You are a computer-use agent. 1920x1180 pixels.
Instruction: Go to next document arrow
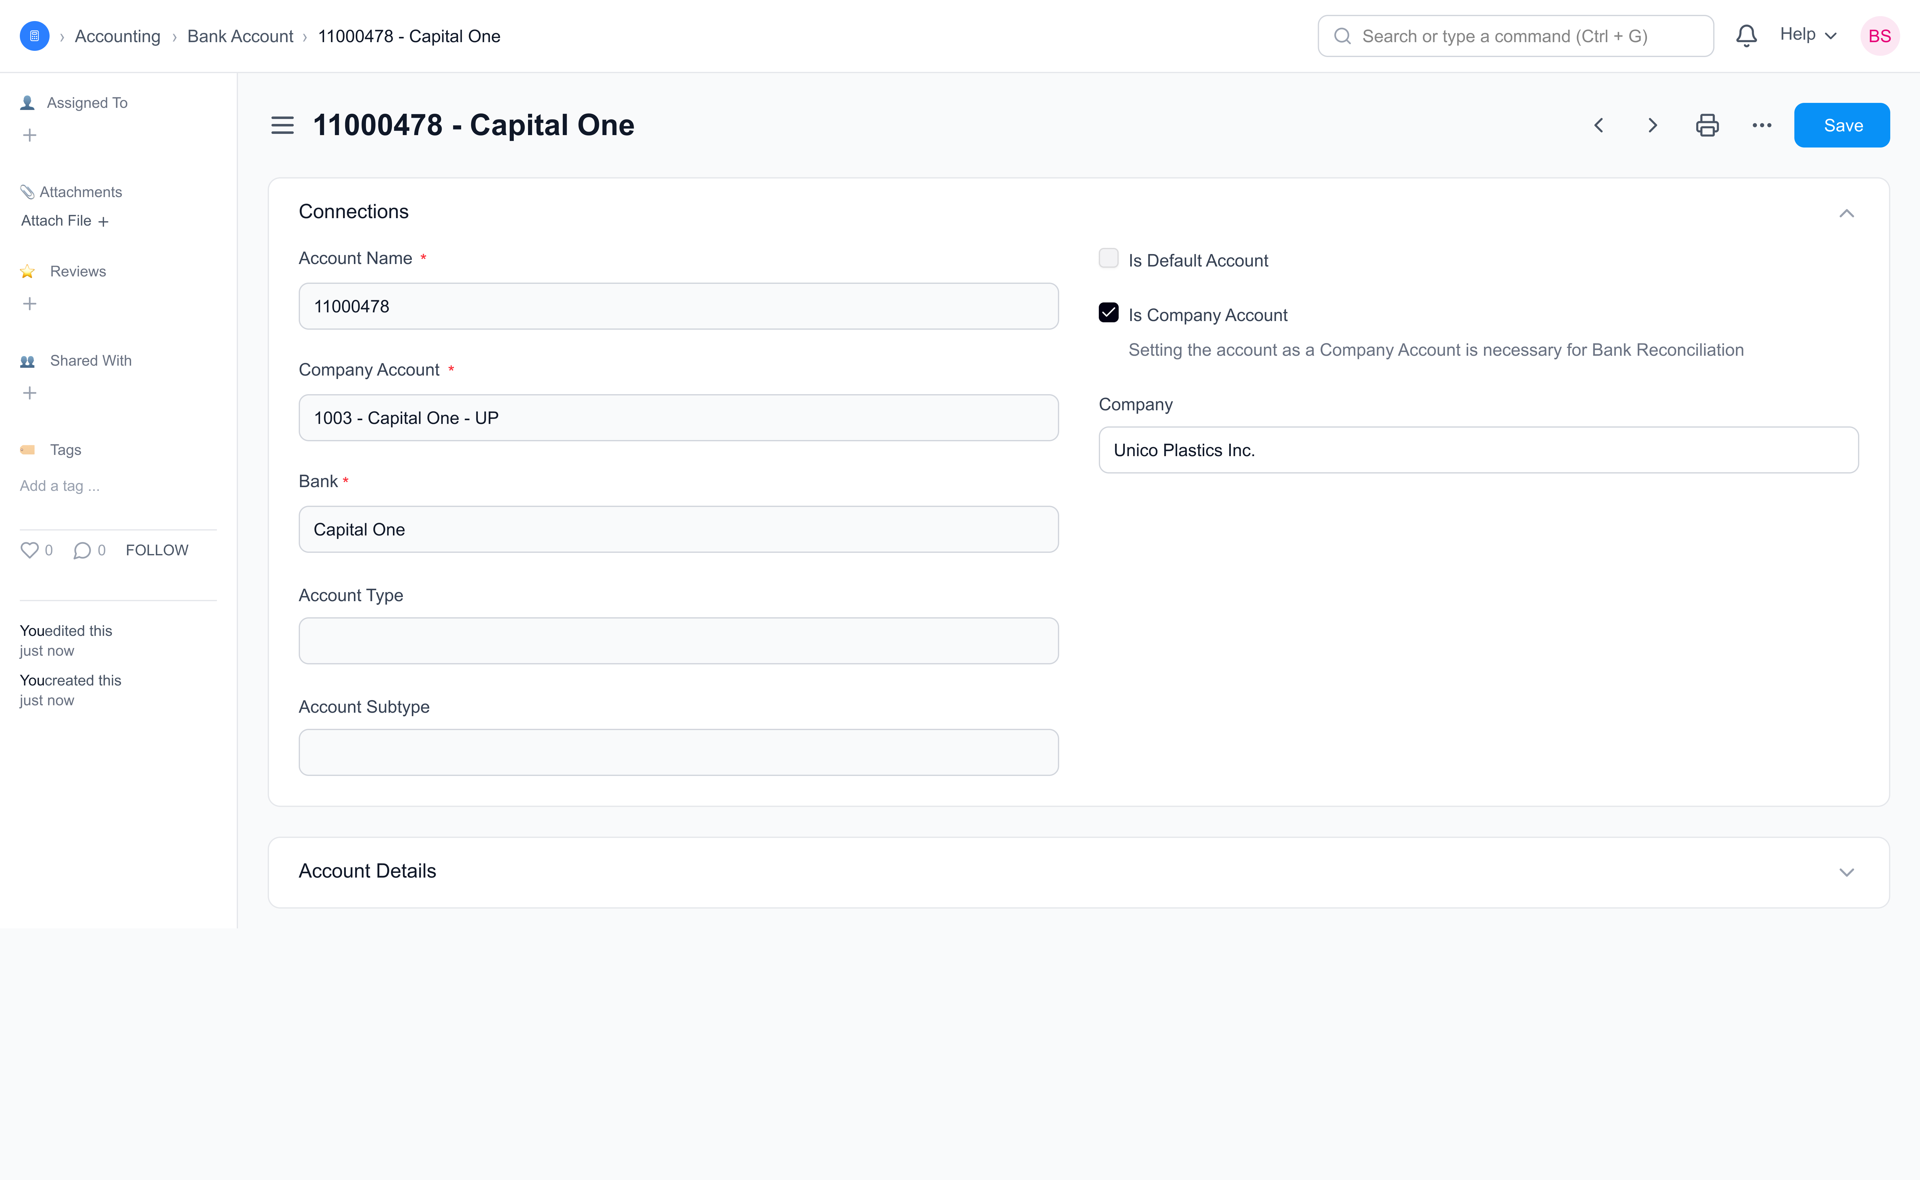(x=1652, y=125)
